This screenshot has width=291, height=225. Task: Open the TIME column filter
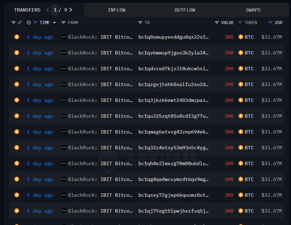pos(35,22)
